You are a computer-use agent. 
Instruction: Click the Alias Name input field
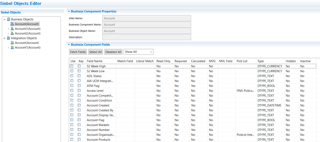tap(147, 18)
